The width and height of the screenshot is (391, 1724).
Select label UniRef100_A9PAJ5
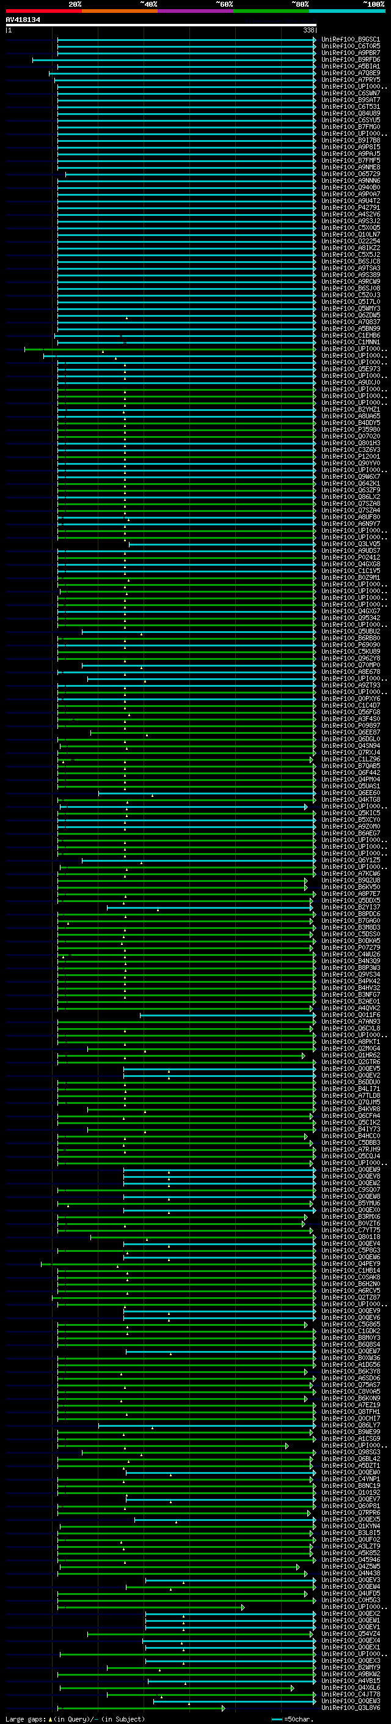(350, 154)
